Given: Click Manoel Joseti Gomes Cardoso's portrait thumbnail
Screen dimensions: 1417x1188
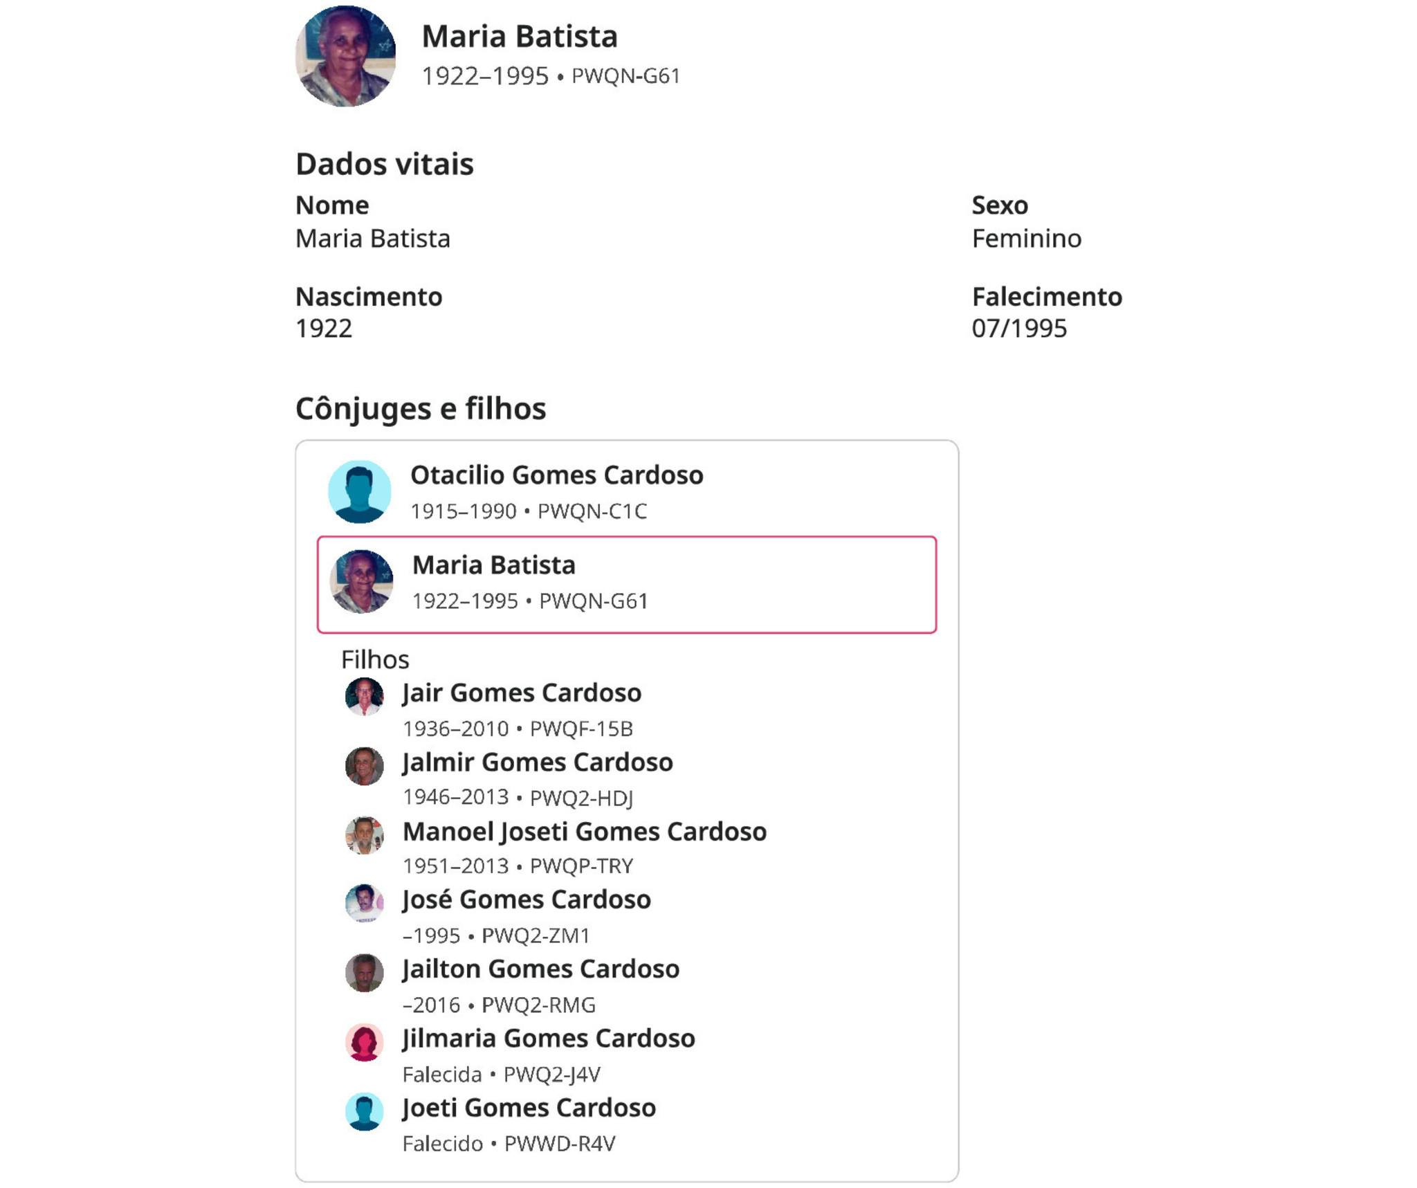Looking at the screenshot, I should 364,835.
